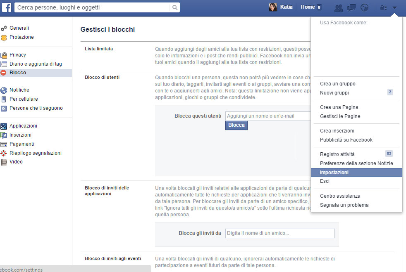Open notifications globe icon in top bar
This screenshot has width=406, height=272.
pos(364,8)
